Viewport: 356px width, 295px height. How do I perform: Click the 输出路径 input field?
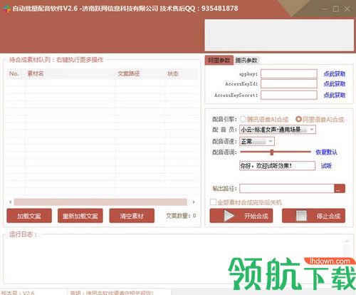pos(287,189)
